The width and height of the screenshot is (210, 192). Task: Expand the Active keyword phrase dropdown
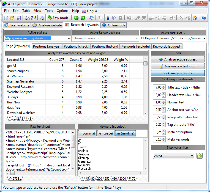coord(137,39)
